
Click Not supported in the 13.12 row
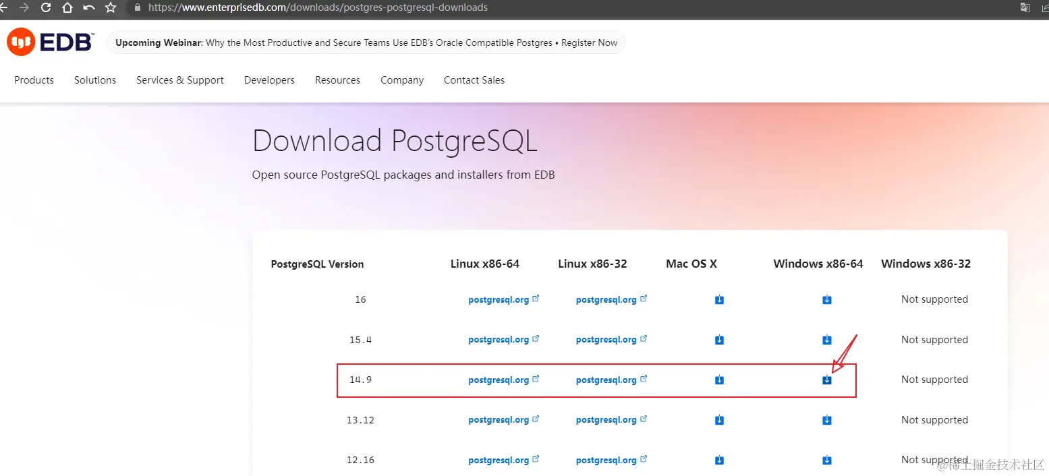(934, 420)
